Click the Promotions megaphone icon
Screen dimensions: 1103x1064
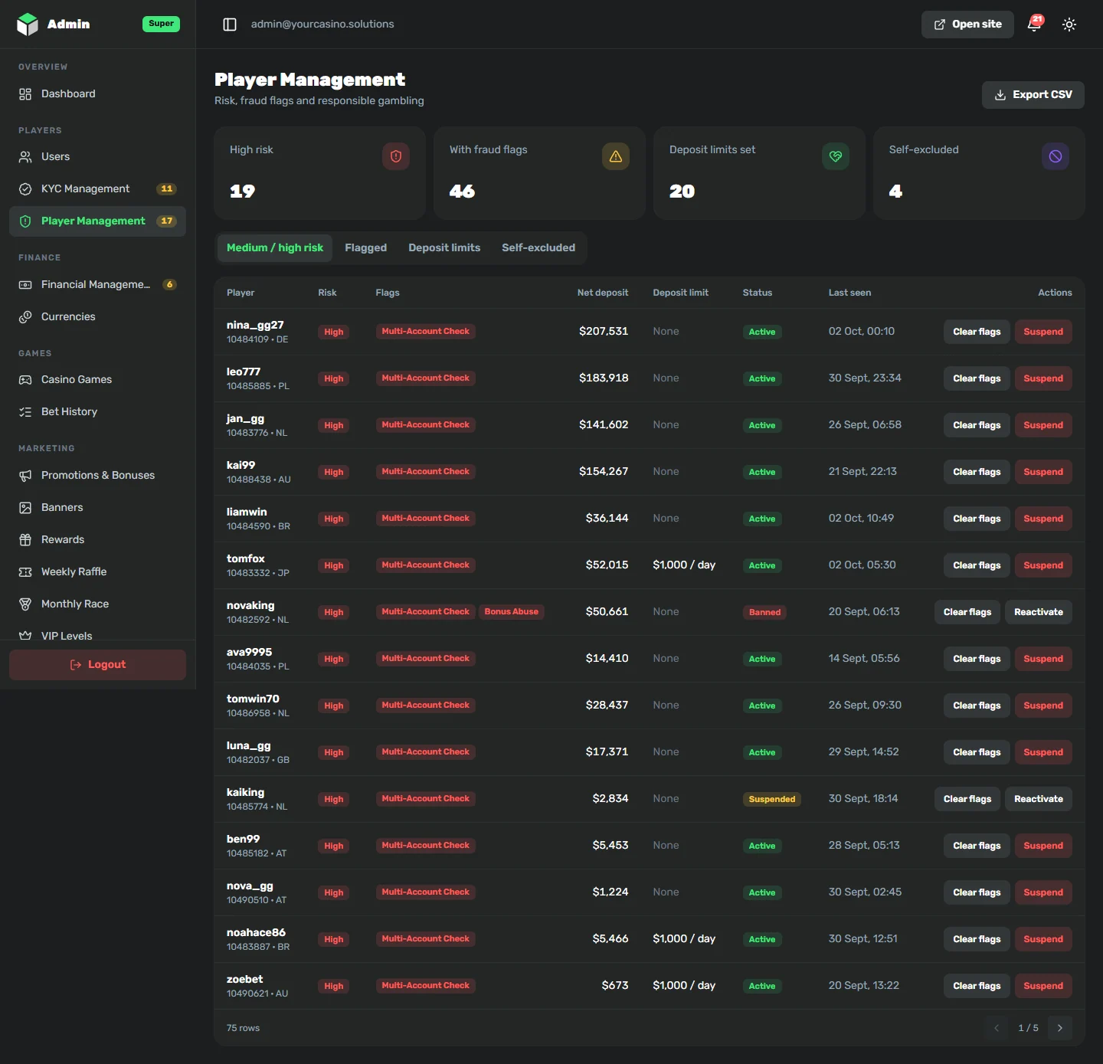pyautogui.click(x=25, y=476)
